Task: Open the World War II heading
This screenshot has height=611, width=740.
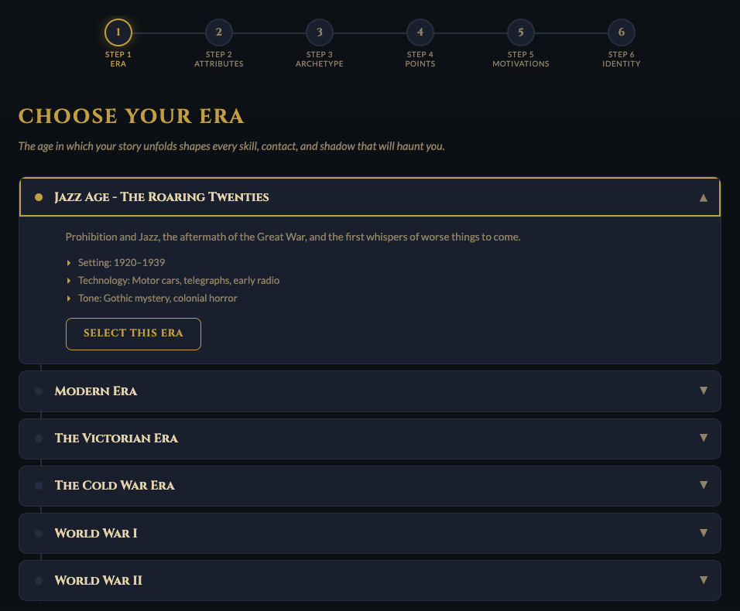Action: point(98,581)
